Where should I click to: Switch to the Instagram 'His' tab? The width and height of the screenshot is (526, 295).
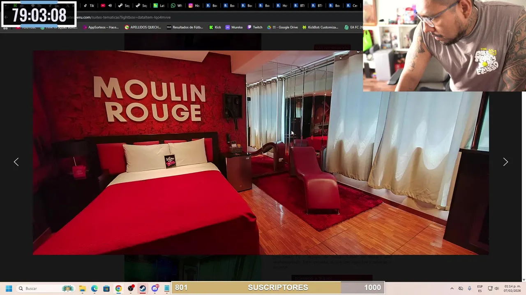pyautogui.click(x=194, y=6)
